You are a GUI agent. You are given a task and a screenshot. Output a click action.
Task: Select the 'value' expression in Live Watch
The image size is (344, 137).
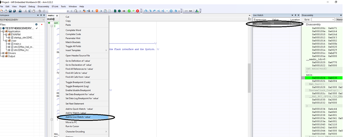(x=259, y=23)
